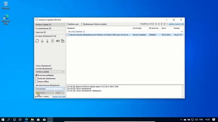Viewport: 218px width, 122px height.
Task: Select the "Скрытые (0)" tab
Action: pyautogui.click(x=50, y=32)
